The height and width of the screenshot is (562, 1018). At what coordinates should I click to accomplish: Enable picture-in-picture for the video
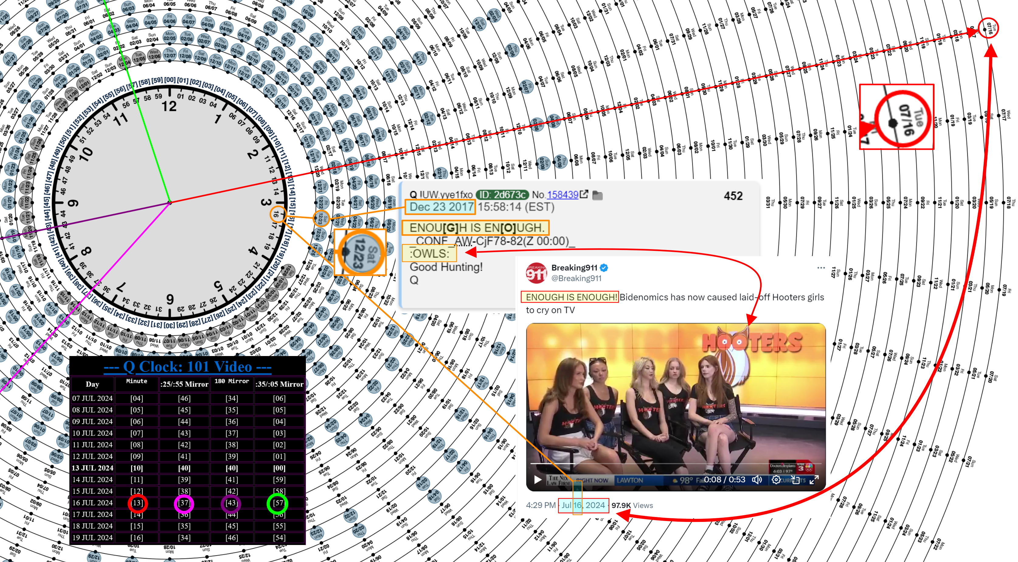(795, 479)
